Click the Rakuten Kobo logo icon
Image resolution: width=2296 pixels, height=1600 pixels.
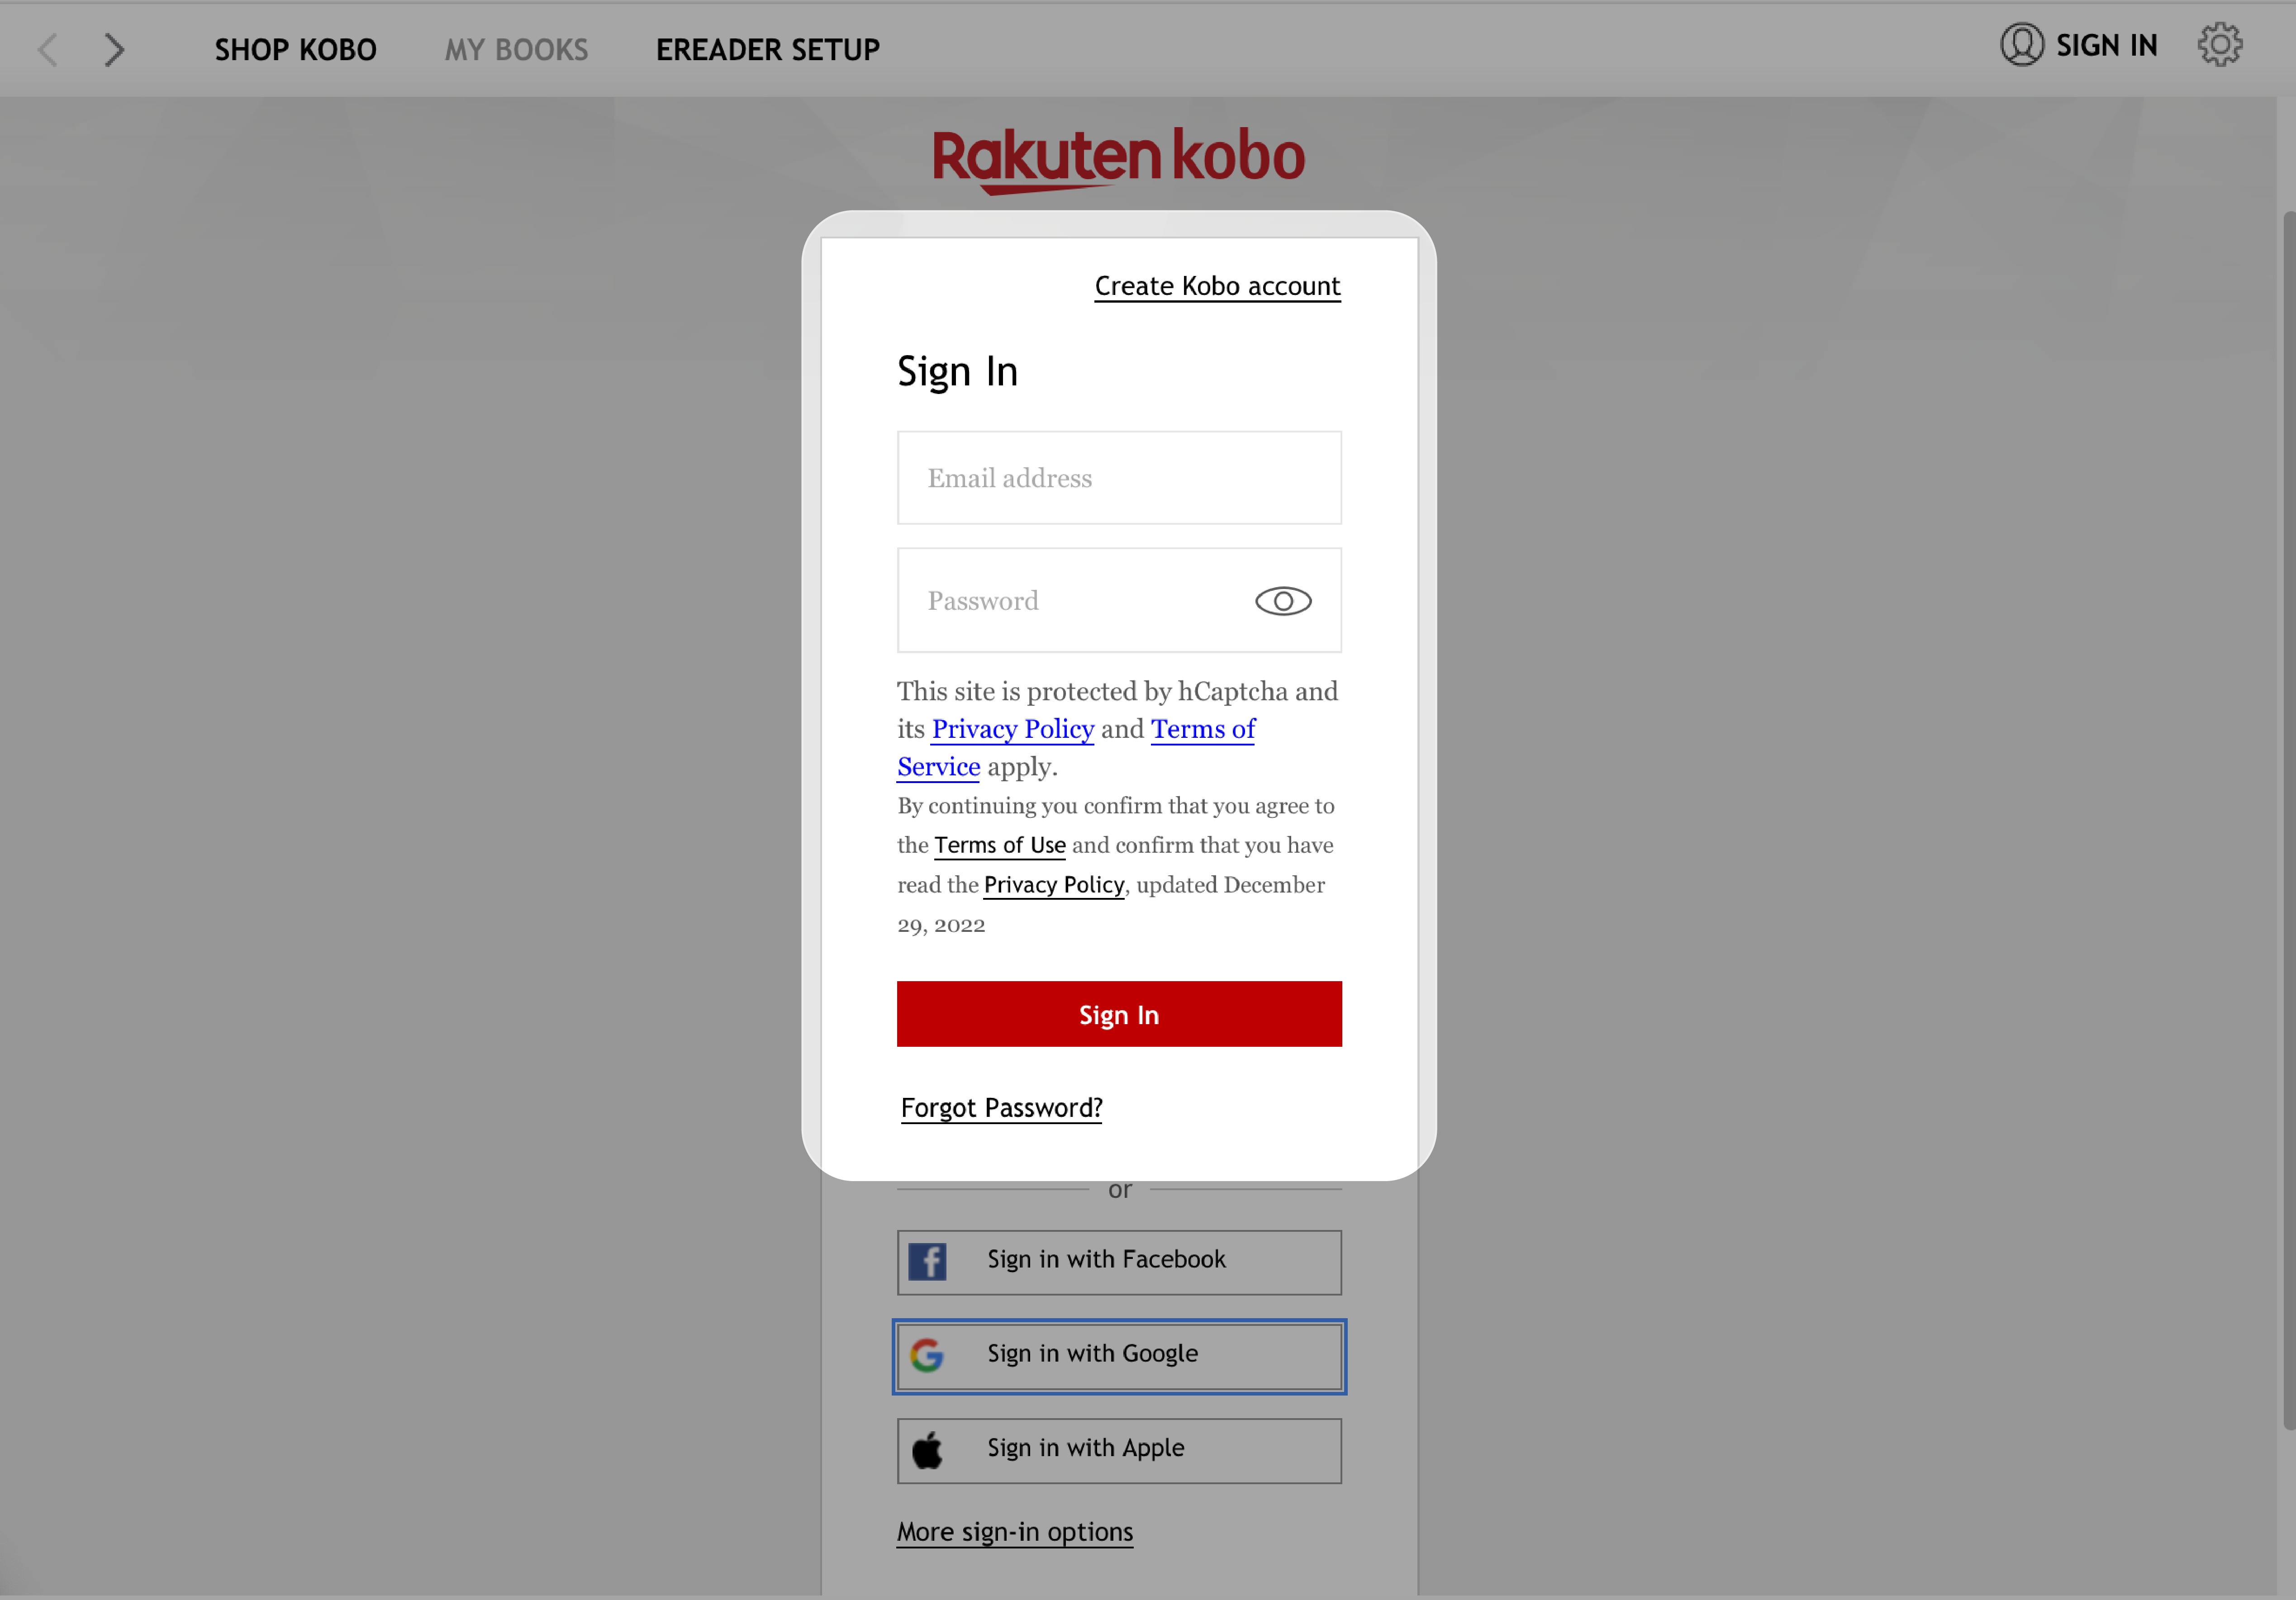pyautogui.click(x=1117, y=157)
